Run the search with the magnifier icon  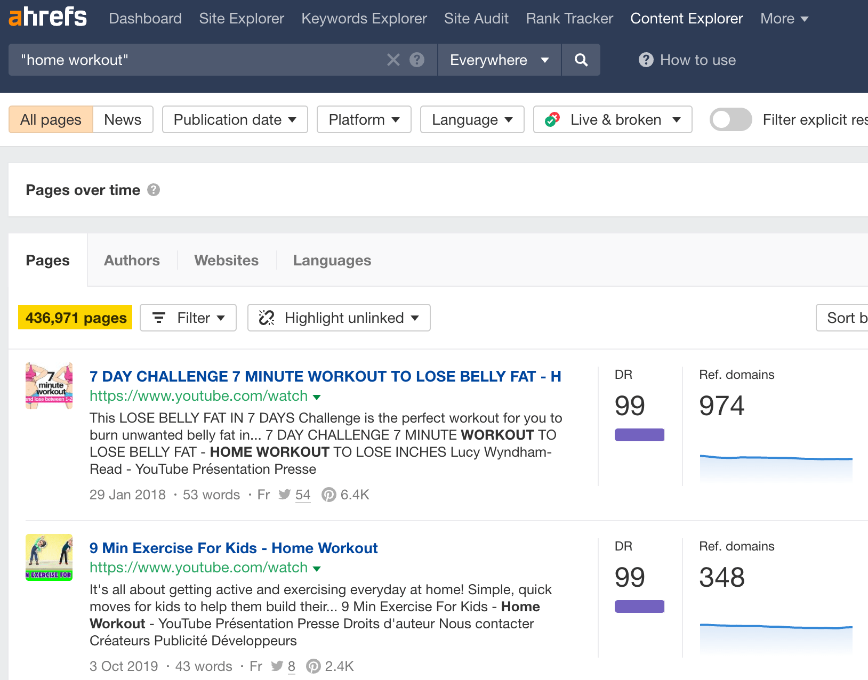pyautogui.click(x=581, y=60)
